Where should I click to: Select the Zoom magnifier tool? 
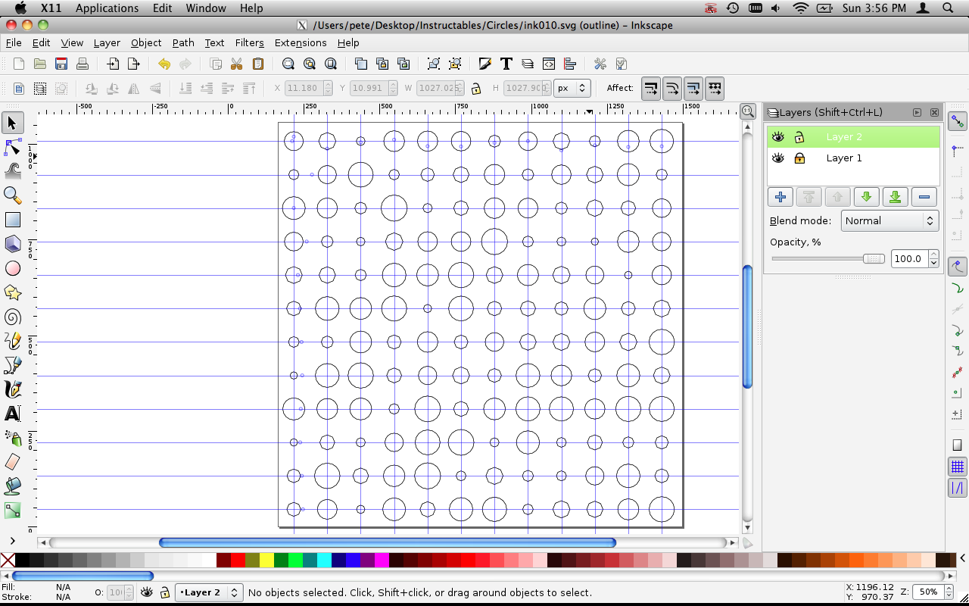[x=12, y=195]
